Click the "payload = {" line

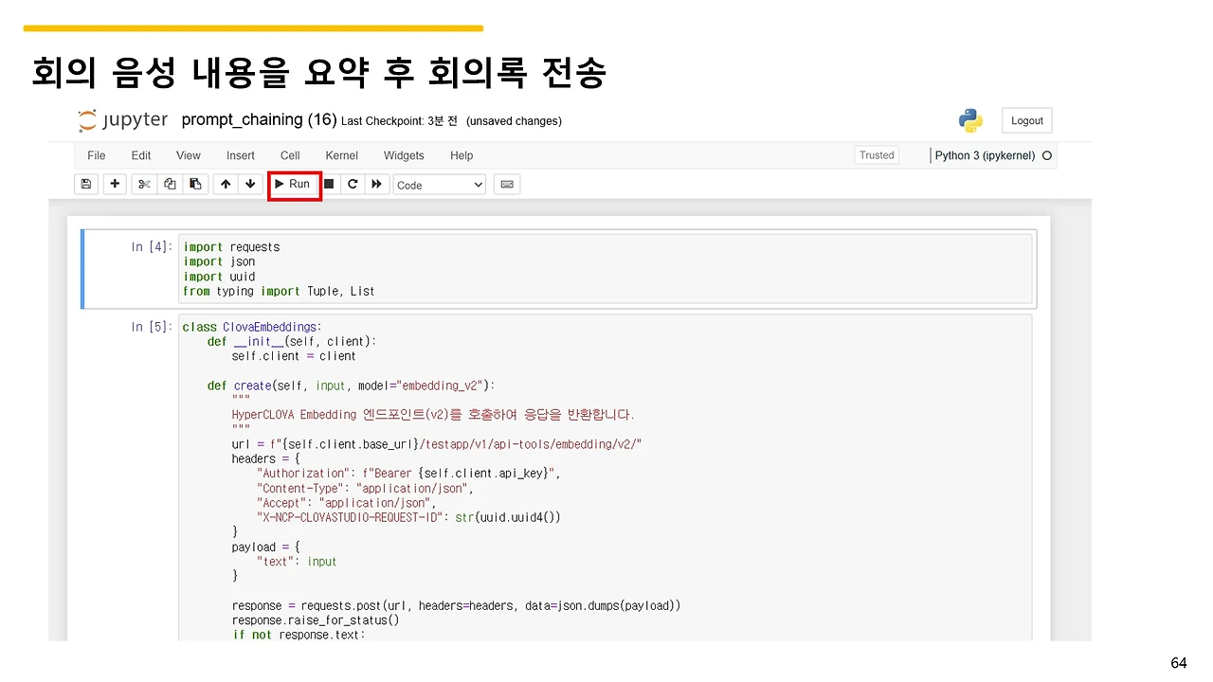267,547
